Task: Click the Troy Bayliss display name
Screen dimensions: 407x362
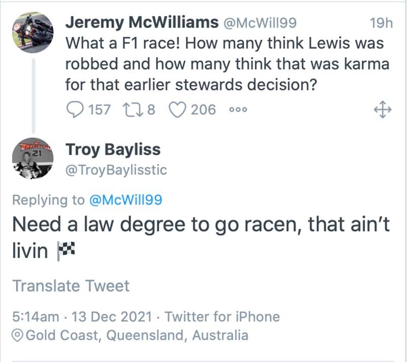Action: click(113, 149)
